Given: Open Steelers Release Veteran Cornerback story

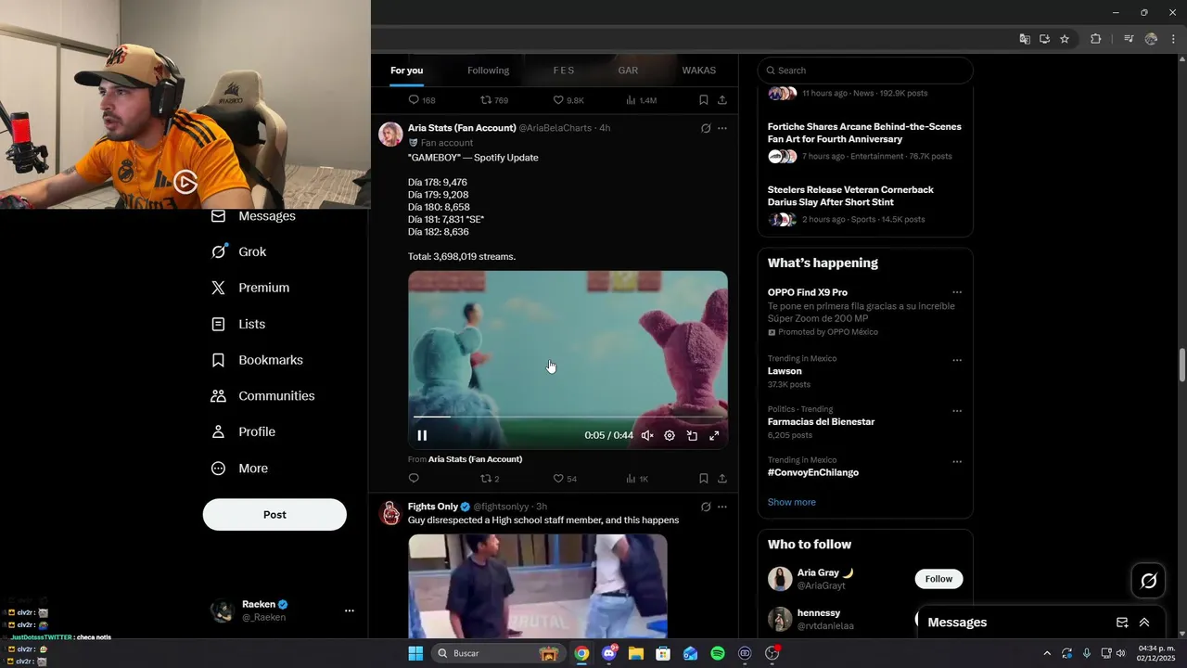Looking at the screenshot, I should pyautogui.click(x=865, y=205).
